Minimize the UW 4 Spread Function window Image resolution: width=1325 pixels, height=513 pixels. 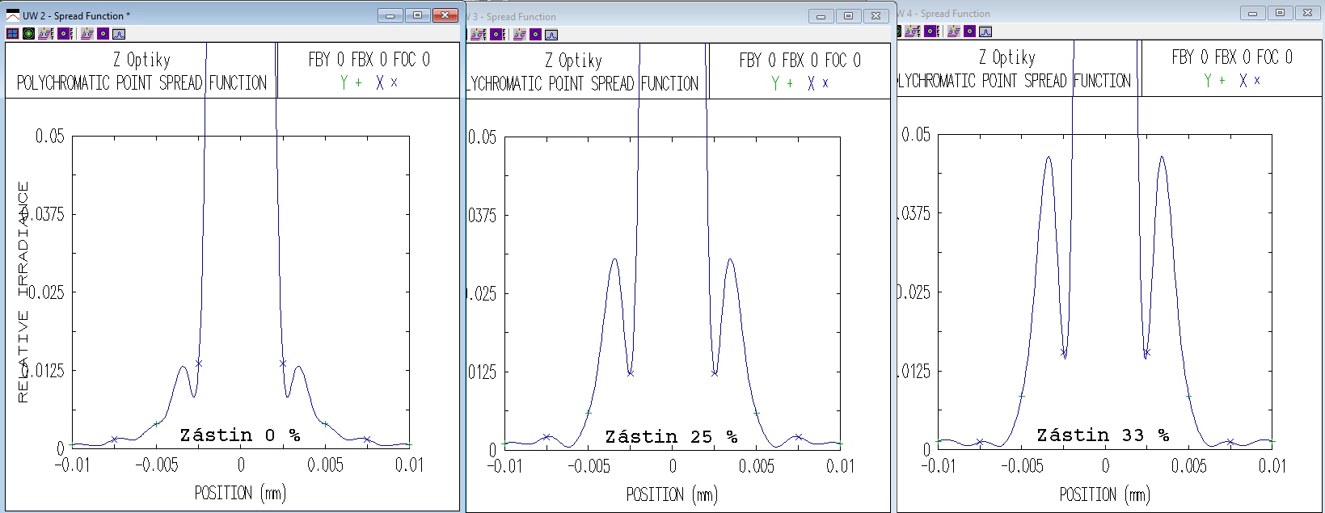click(x=1254, y=13)
